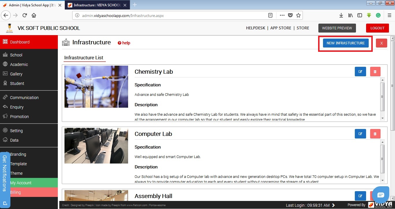Bookmark this page with the star

point(298,15)
